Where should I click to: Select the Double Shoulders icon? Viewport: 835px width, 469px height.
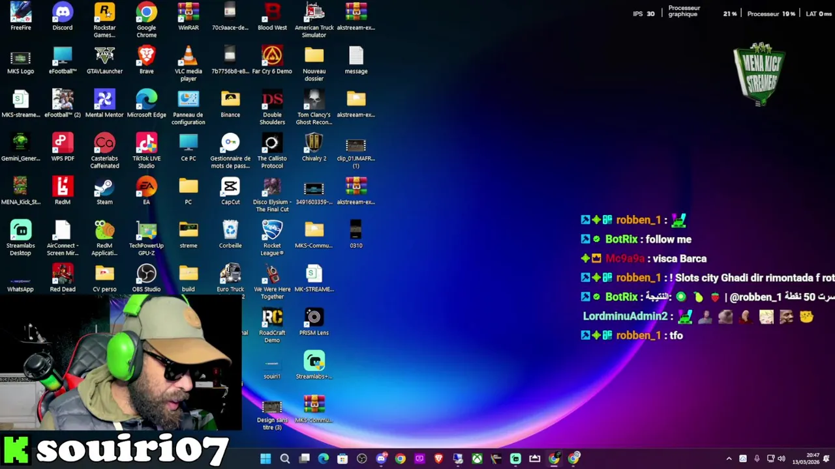(x=272, y=107)
